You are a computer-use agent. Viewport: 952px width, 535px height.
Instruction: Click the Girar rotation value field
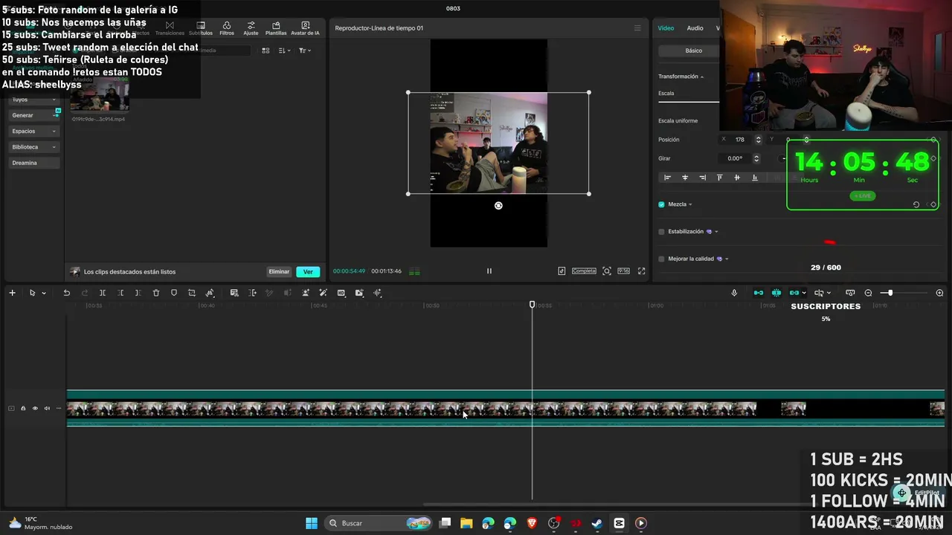point(735,158)
